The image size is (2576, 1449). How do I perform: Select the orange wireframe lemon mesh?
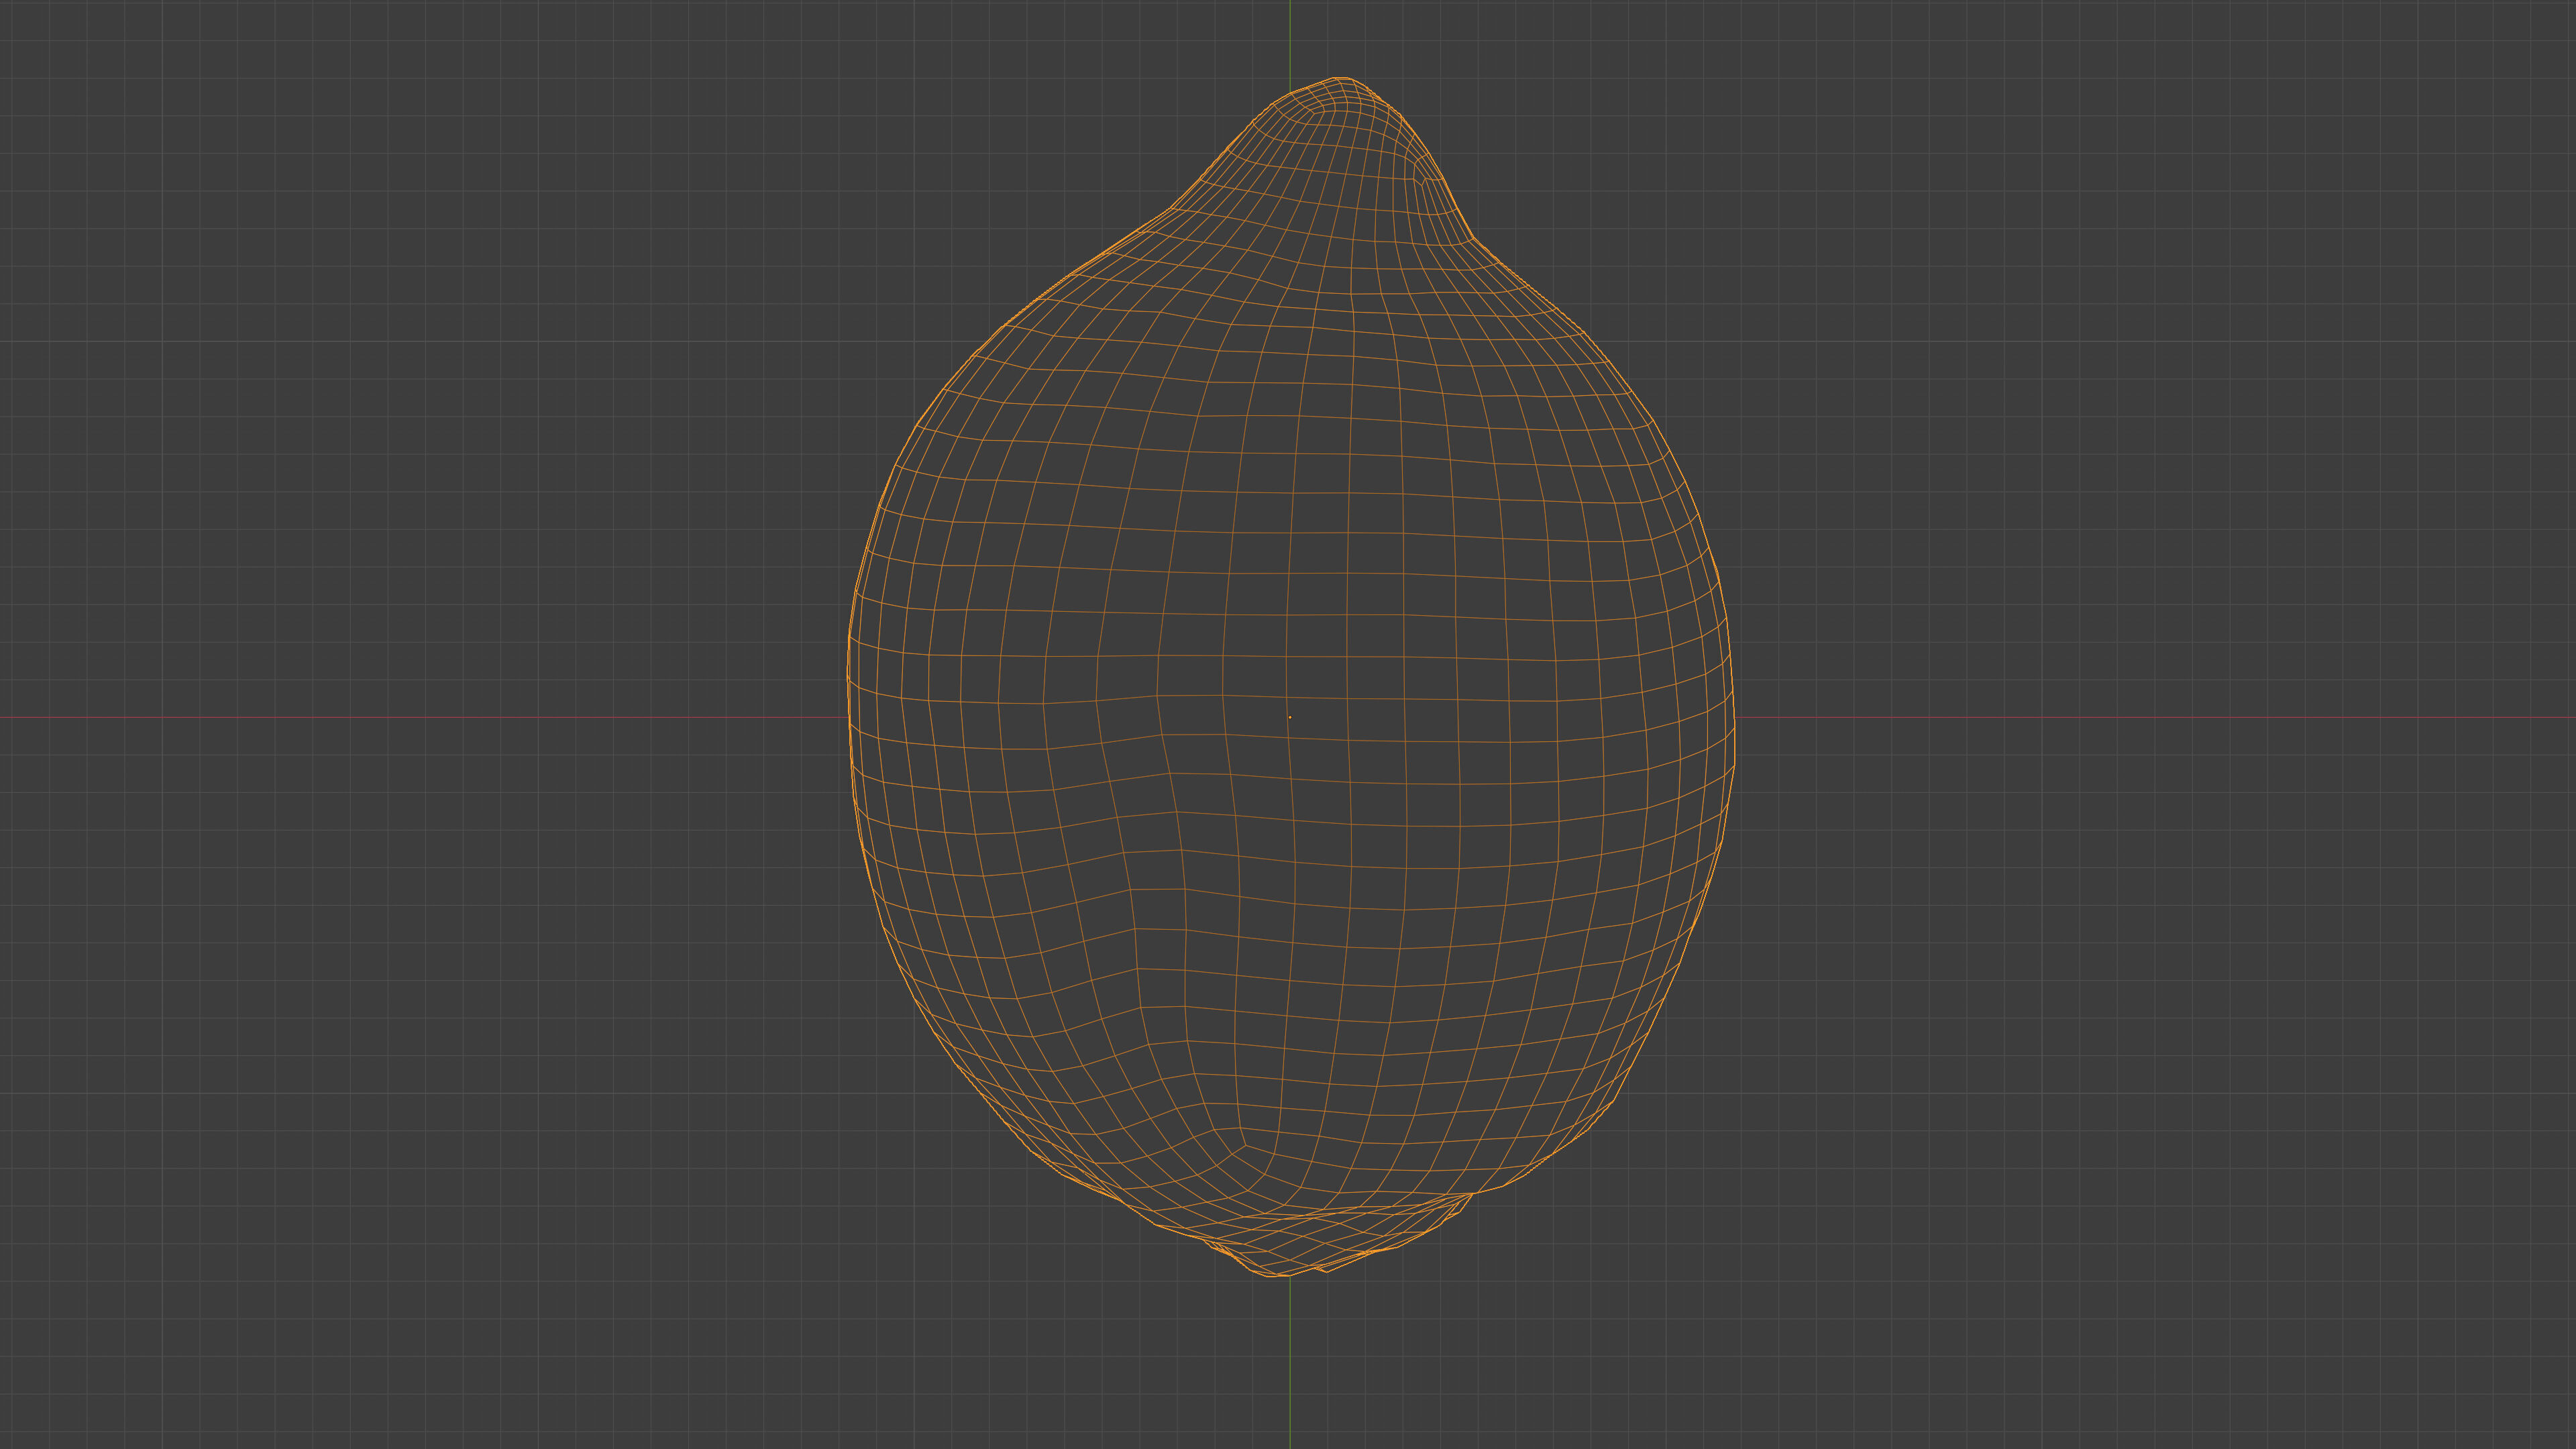[1291, 677]
